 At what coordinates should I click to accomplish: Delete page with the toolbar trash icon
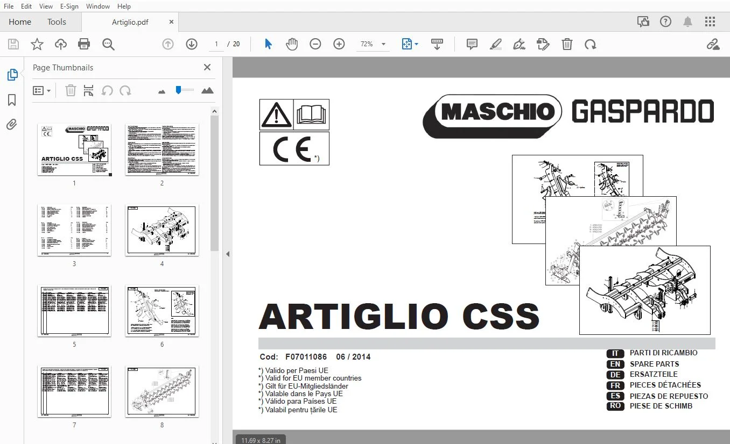pyautogui.click(x=567, y=44)
